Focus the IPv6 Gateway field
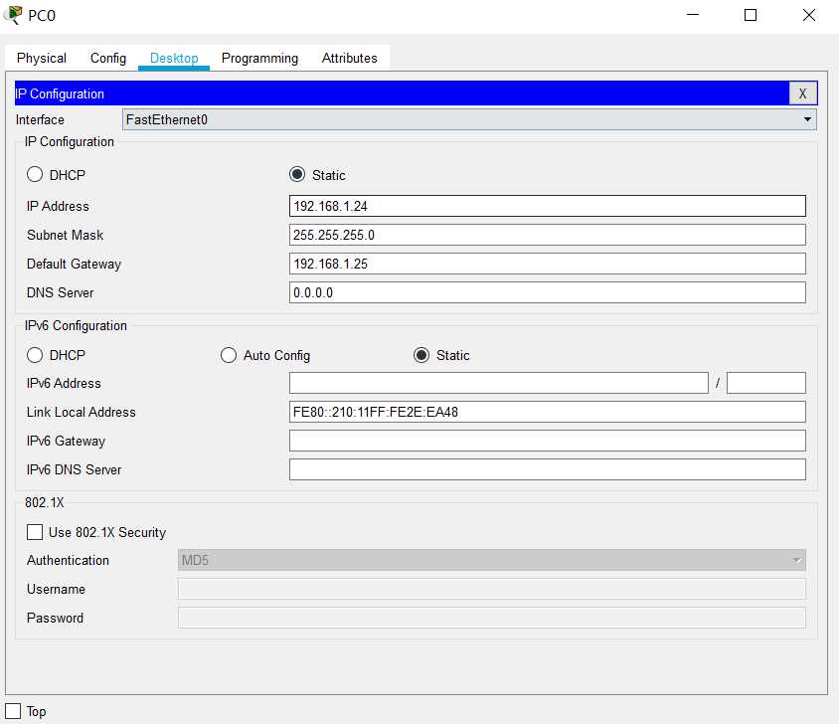The height and width of the screenshot is (724, 839). pos(548,442)
